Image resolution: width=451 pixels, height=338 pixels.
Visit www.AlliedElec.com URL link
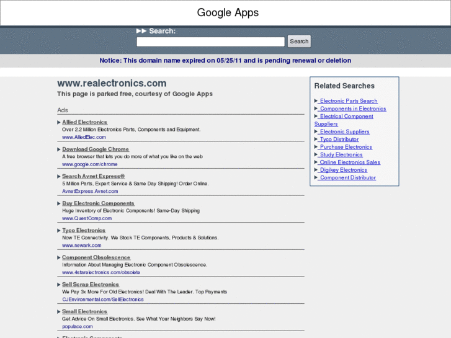click(84, 137)
